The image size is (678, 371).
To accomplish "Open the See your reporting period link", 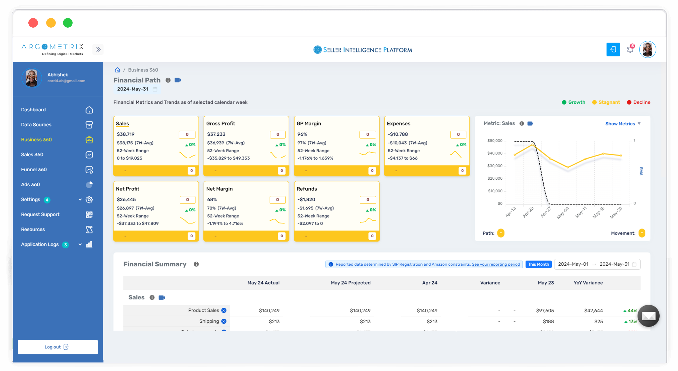I will tap(496, 264).
